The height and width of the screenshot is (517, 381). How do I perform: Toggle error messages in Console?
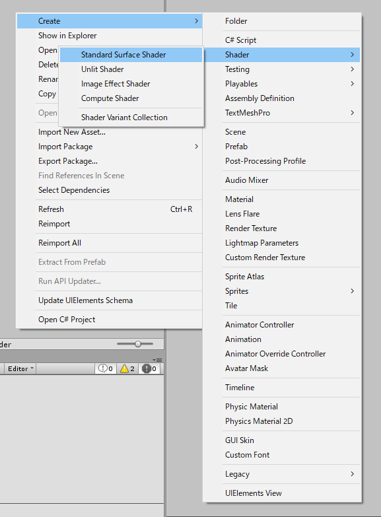point(149,368)
